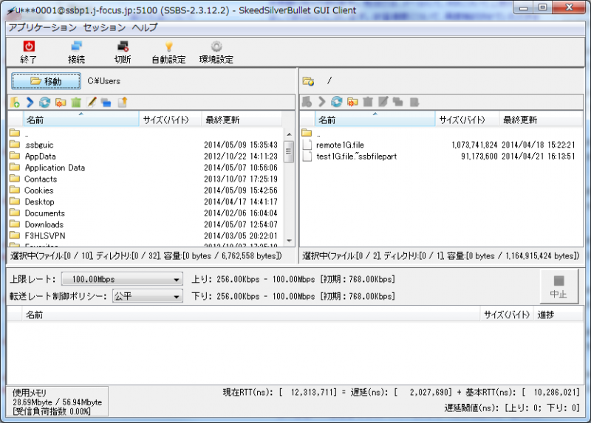Open 自動設定 (auto settings) lightbulb icon
591x423 pixels.
coord(168,47)
